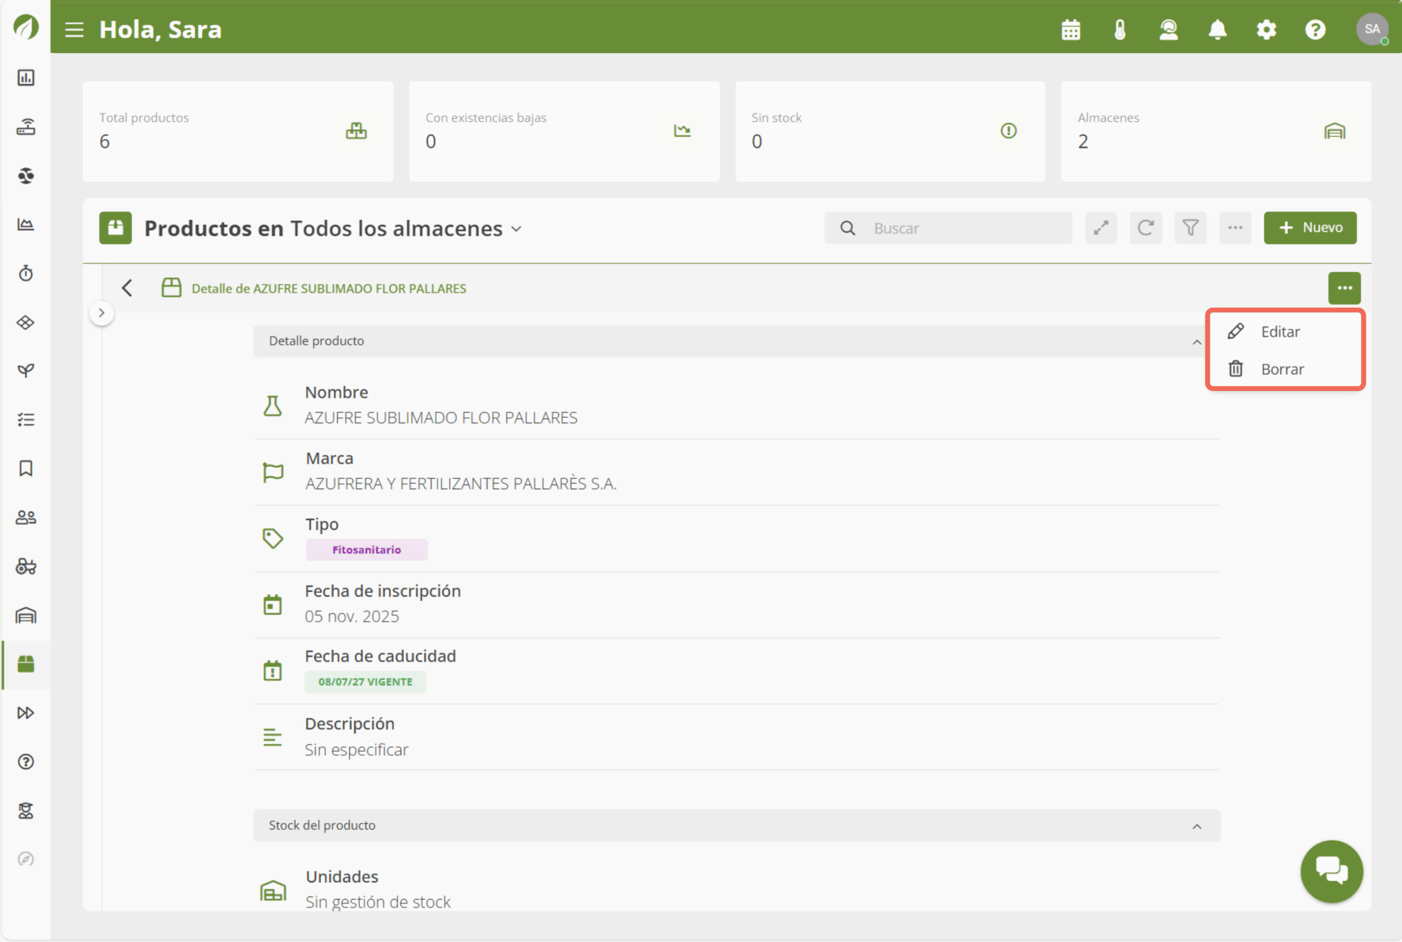This screenshot has height=942, width=1402.
Task: Toggle the hamburger navigation menu
Action: pyautogui.click(x=74, y=30)
